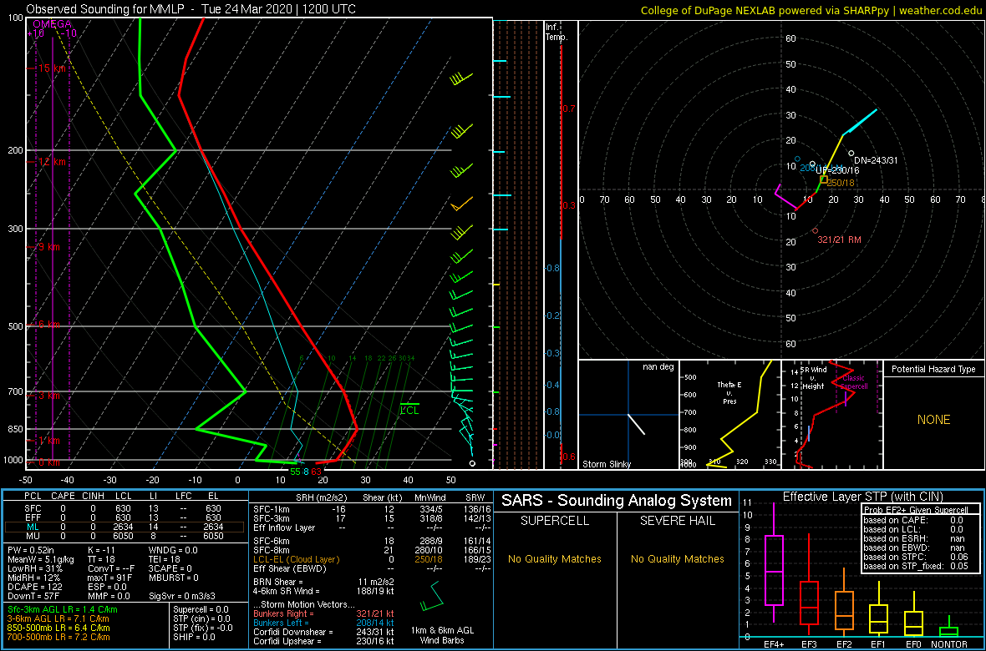Select the EFF parcel row
The image size is (986, 651).
click(x=126, y=517)
